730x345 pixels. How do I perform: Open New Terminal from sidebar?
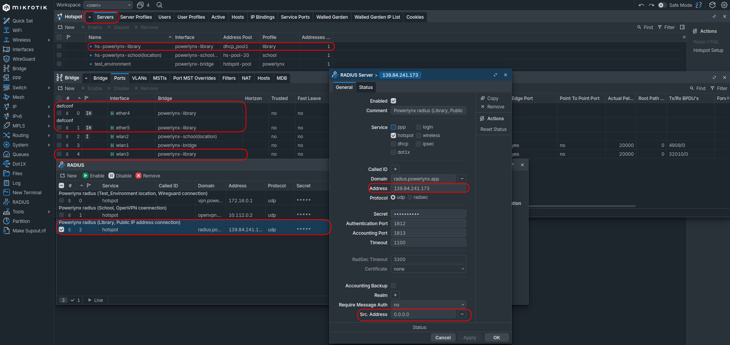point(27,193)
